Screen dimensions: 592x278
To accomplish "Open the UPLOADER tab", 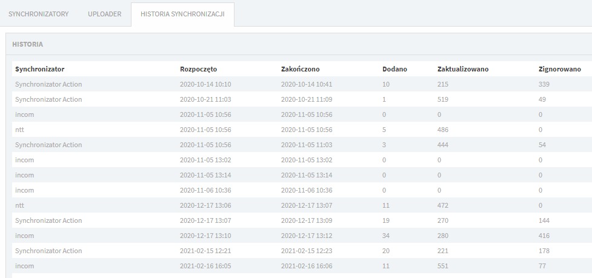I will point(105,14).
